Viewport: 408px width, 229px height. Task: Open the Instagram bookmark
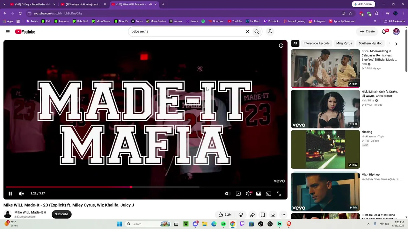317,21
